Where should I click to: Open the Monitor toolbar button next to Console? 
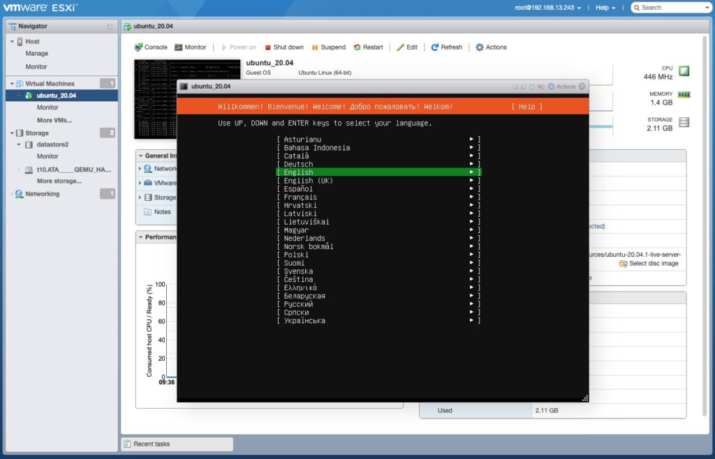click(191, 47)
